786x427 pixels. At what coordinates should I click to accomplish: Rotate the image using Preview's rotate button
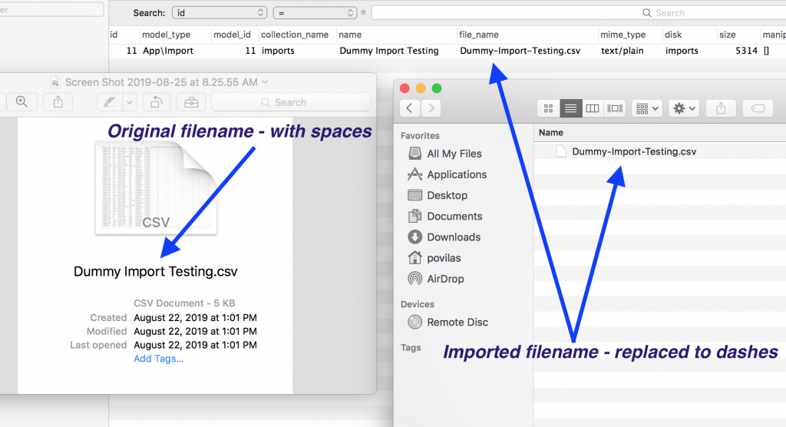pyautogui.click(x=157, y=102)
